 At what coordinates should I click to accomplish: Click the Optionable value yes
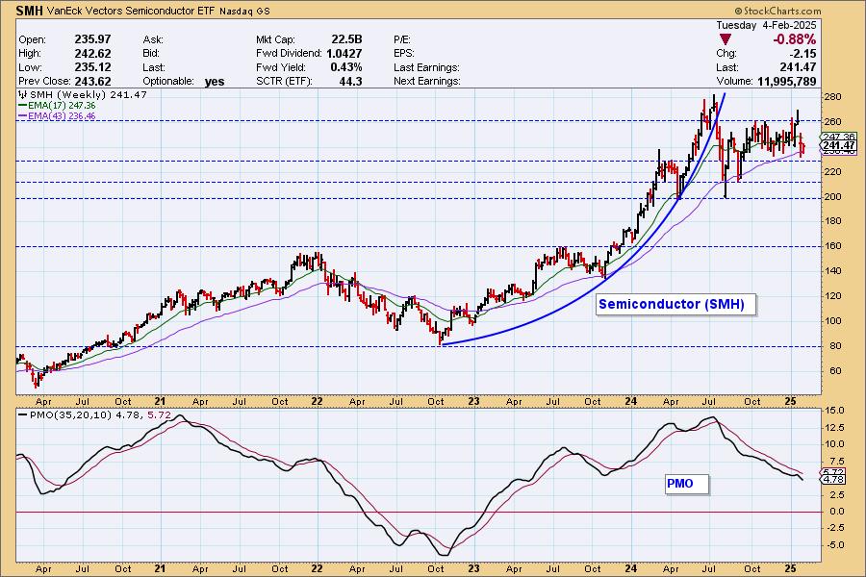point(215,82)
